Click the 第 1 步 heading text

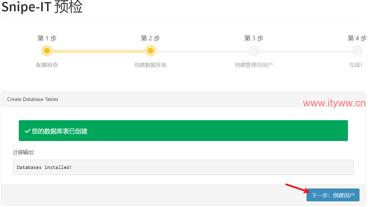[x=47, y=38]
